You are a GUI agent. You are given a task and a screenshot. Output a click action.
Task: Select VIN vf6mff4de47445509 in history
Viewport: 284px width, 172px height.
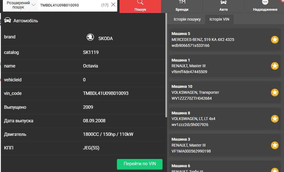189,72
